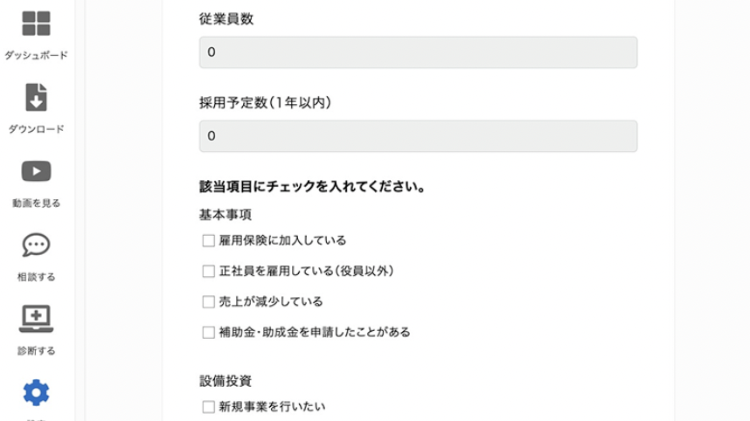Toggle 新規事業を行いたい checkbox
Image resolution: width=750 pixels, height=421 pixels.
pyautogui.click(x=208, y=406)
